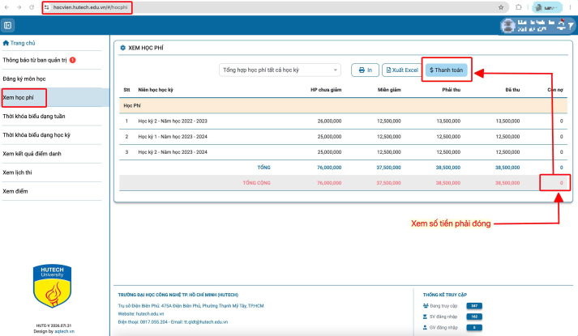
Task: Click the SV đăng nhập count badge
Action: click(x=474, y=317)
